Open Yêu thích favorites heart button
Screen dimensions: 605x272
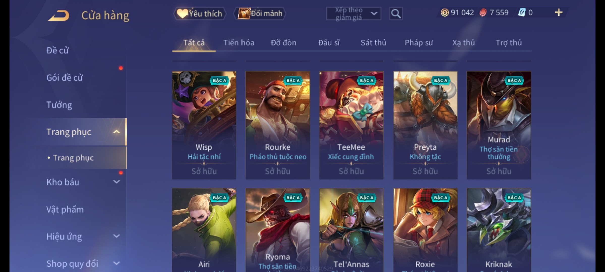coord(200,13)
